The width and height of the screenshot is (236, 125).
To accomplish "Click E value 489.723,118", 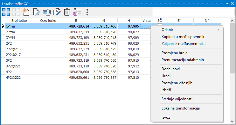I will tap(79, 66).
